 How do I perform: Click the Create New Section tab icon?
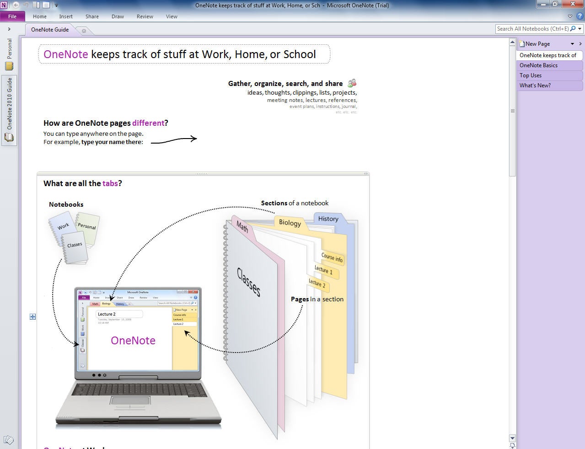point(84,31)
